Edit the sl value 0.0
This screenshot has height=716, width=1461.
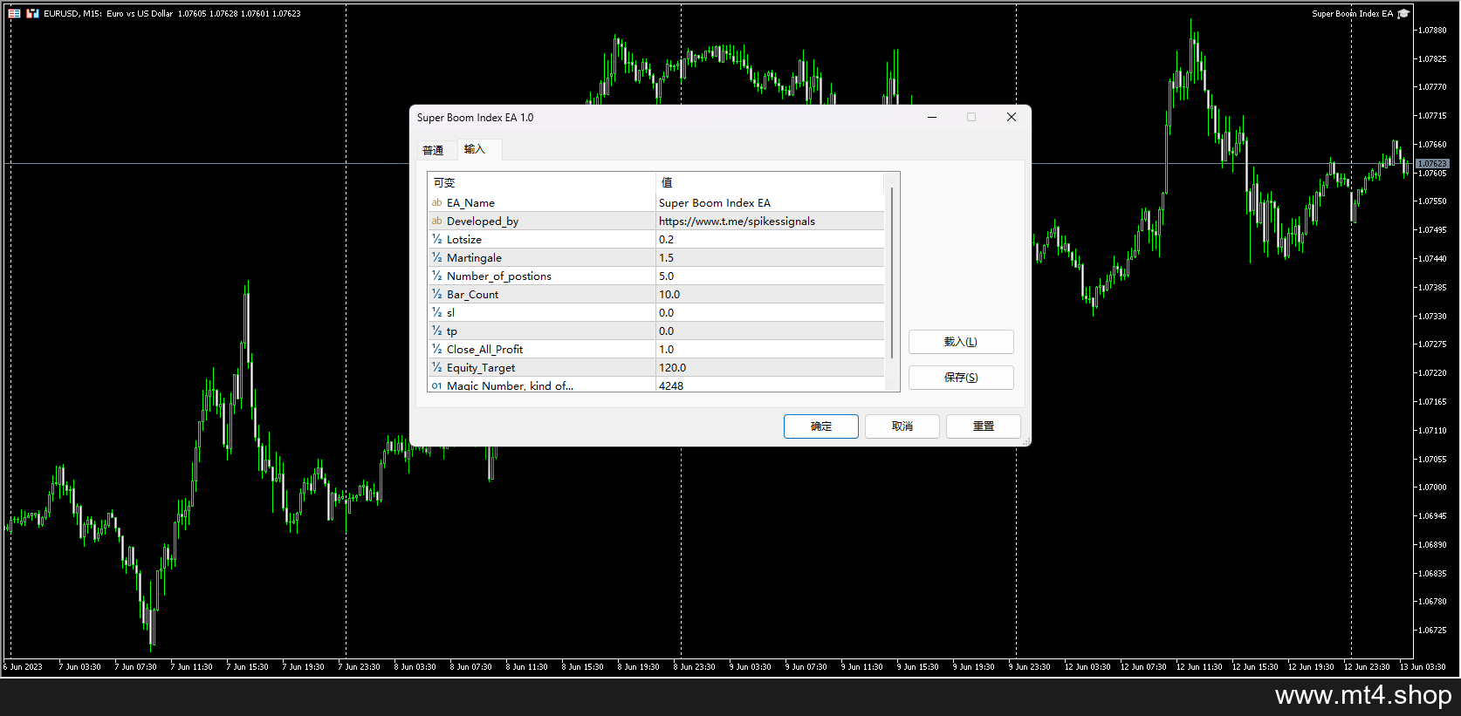click(770, 313)
